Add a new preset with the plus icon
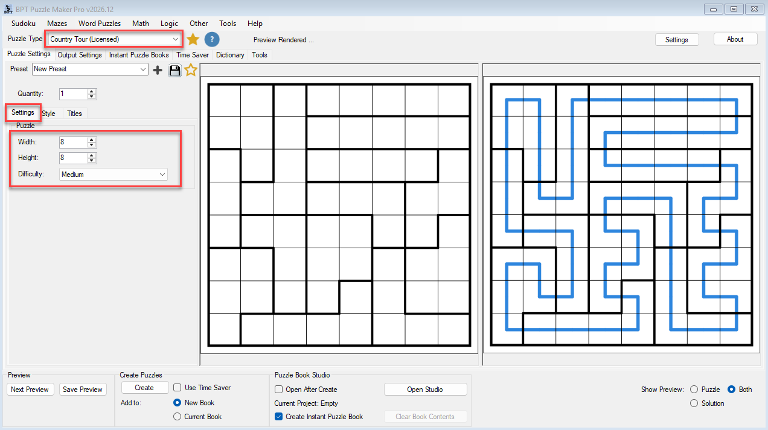Viewport: 768px width, 430px height. point(158,70)
